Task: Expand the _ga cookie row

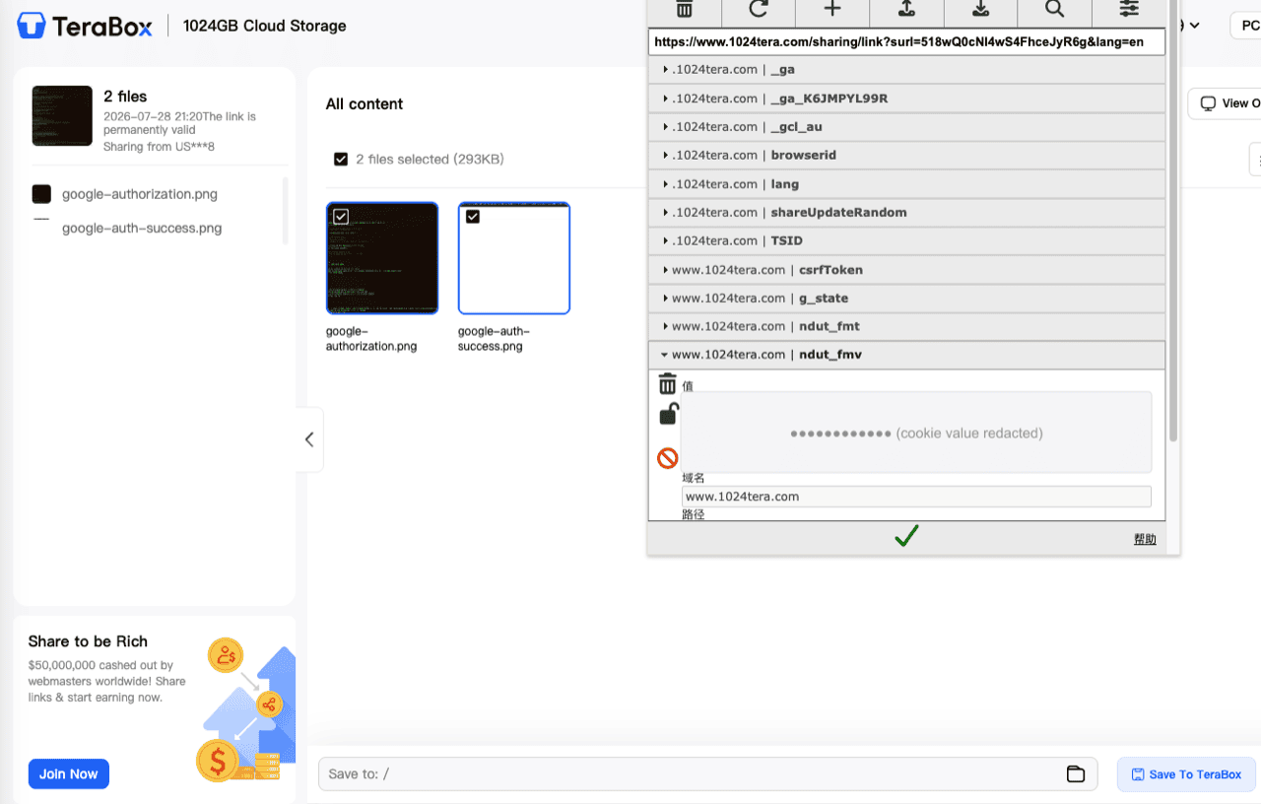Action: point(907,69)
